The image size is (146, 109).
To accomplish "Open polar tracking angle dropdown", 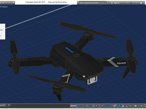I will pos(96,106).
